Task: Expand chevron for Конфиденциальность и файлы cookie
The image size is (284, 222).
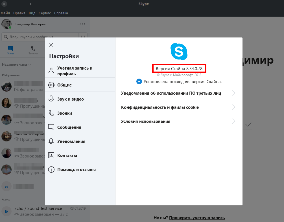Action: 234,107
